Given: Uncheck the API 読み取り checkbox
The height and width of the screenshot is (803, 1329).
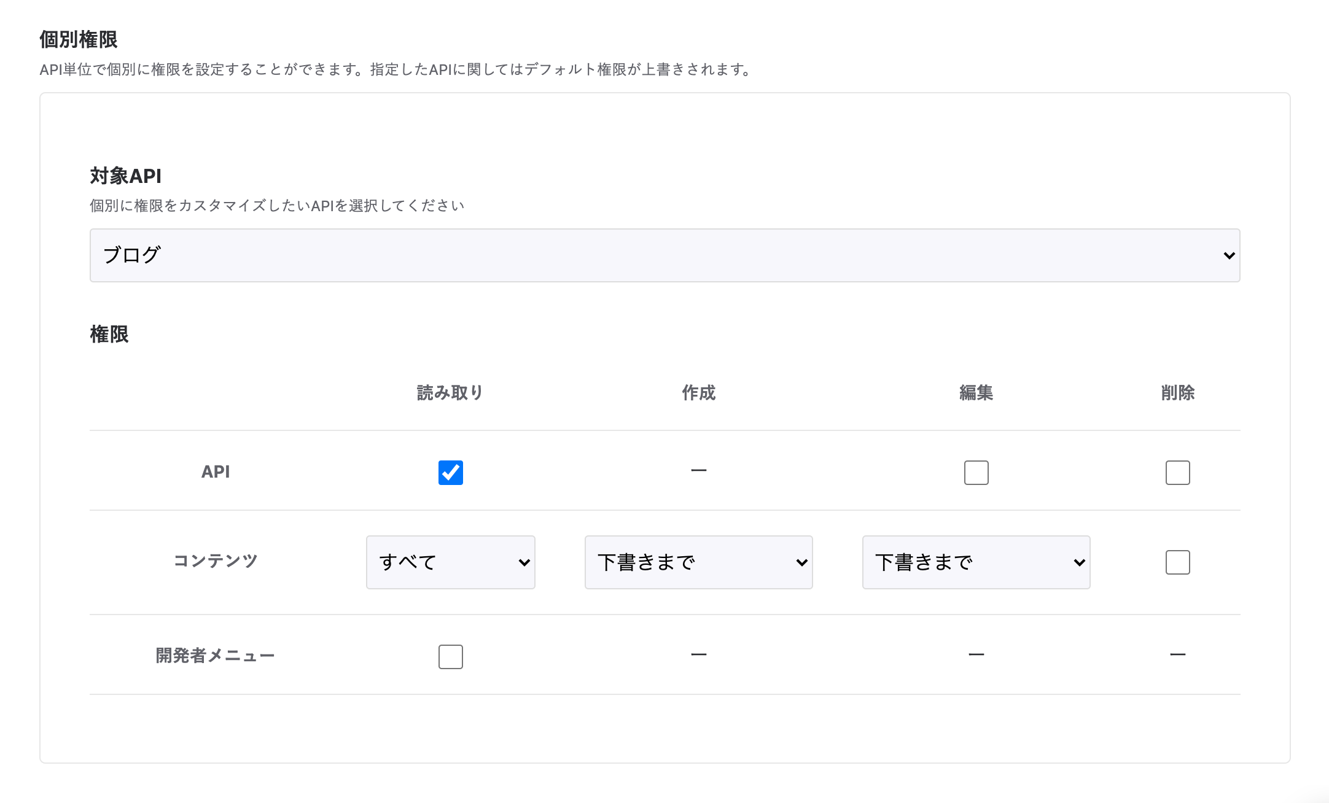Looking at the screenshot, I should point(450,473).
